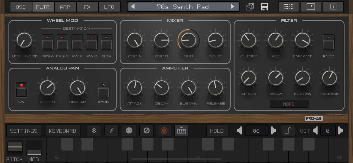
Task: Toggle FRQ A wheel mod destination
Action: [x=48, y=42]
